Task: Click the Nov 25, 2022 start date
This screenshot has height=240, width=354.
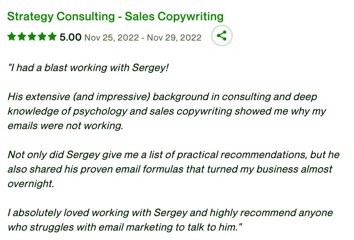Action: [x=111, y=38]
